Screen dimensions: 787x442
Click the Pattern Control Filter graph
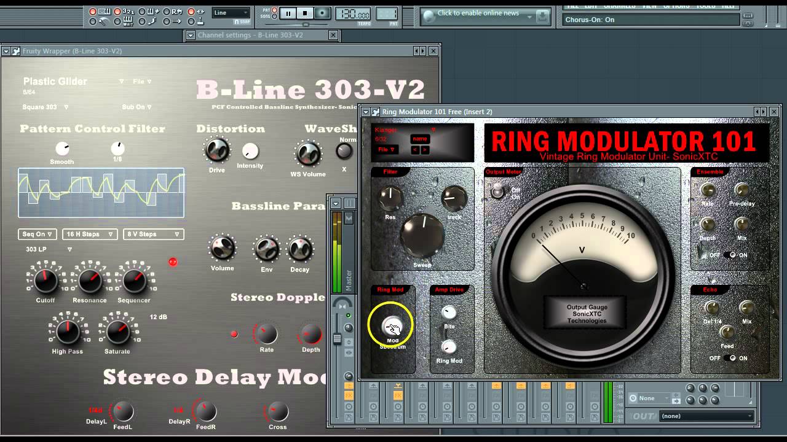tap(101, 193)
